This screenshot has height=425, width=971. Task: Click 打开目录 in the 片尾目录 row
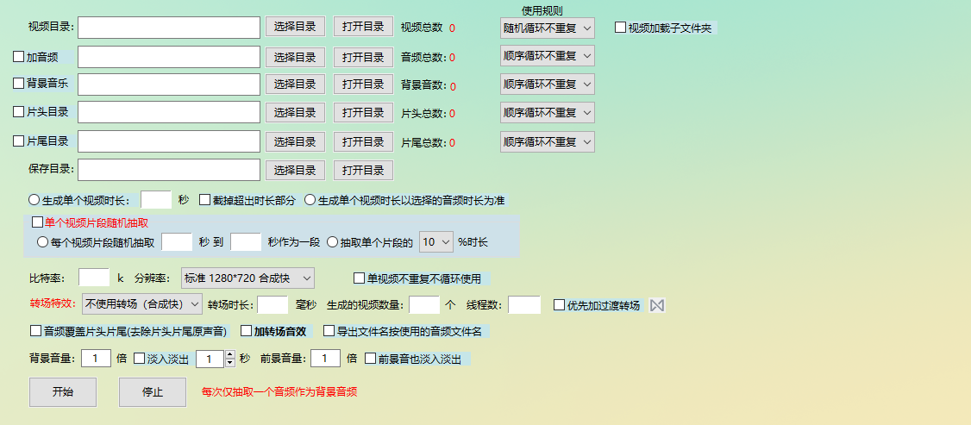click(364, 141)
